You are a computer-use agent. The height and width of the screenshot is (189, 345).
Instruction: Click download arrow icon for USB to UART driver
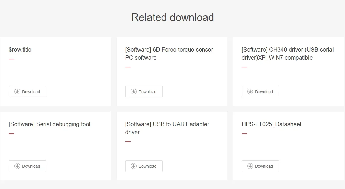(134, 166)
